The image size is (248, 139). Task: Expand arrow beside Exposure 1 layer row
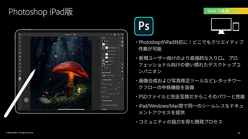tap(101, 58)
